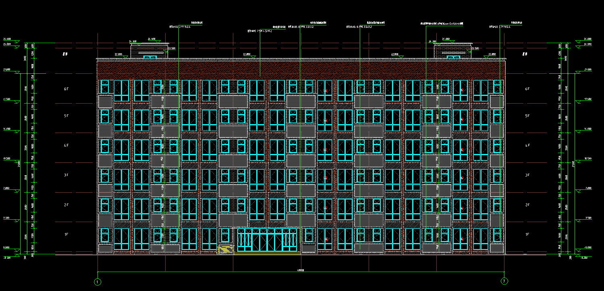604x291 pixels.
Task: Select the center 22.800 roof elevation marker
Action: 247,54
